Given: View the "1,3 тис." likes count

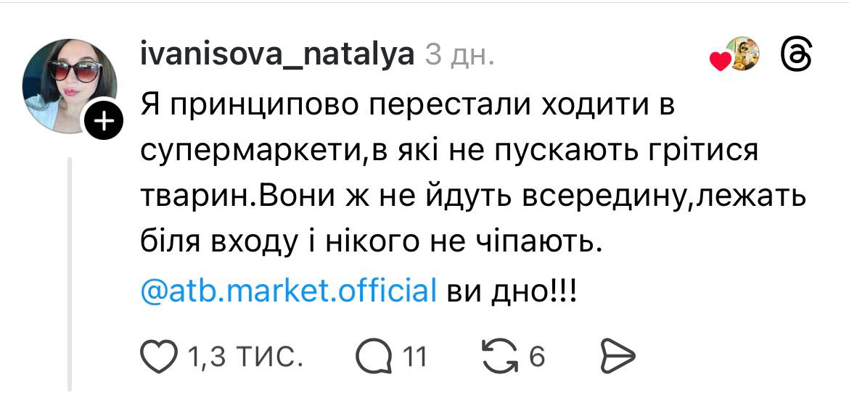Looking at the screenshot, I should [x=242, y=357].
